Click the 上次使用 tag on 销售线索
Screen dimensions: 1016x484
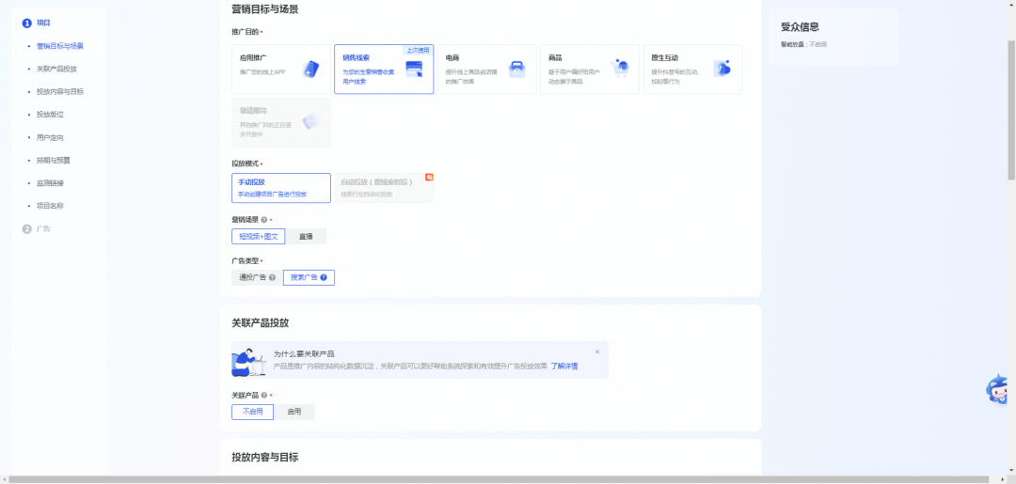click(x=418, y=50)
